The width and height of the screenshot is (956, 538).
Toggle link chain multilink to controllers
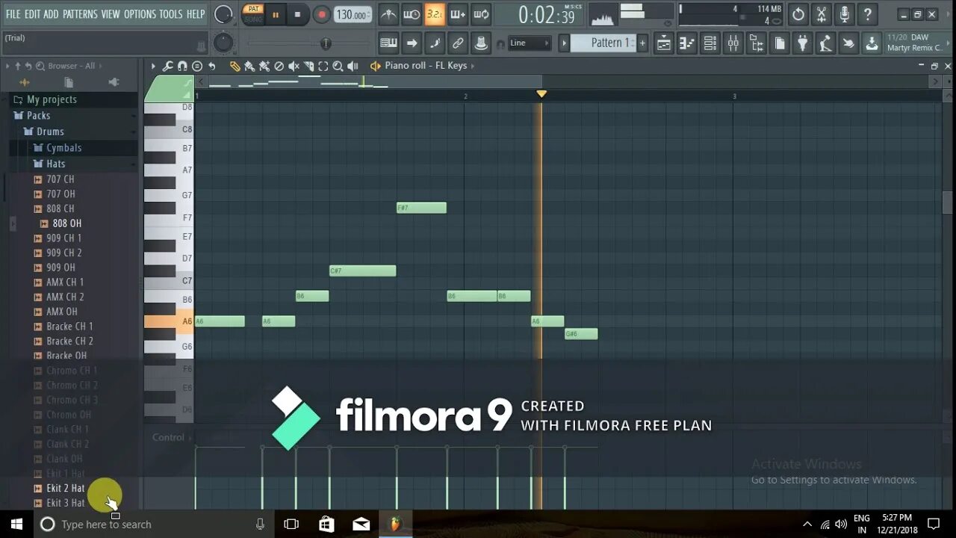pos(458,43)
